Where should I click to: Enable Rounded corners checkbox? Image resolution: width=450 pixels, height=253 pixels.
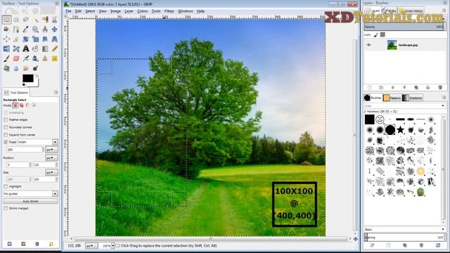(x=6, y=127)
